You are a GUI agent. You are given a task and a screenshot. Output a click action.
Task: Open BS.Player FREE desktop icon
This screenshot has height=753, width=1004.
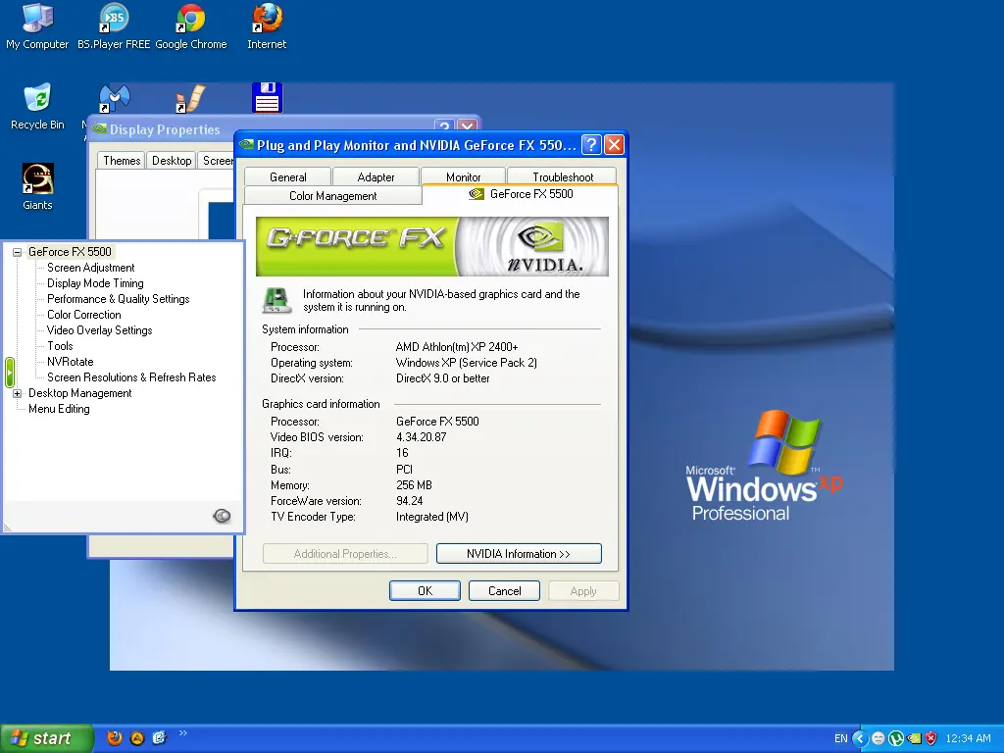pos(114,19)
